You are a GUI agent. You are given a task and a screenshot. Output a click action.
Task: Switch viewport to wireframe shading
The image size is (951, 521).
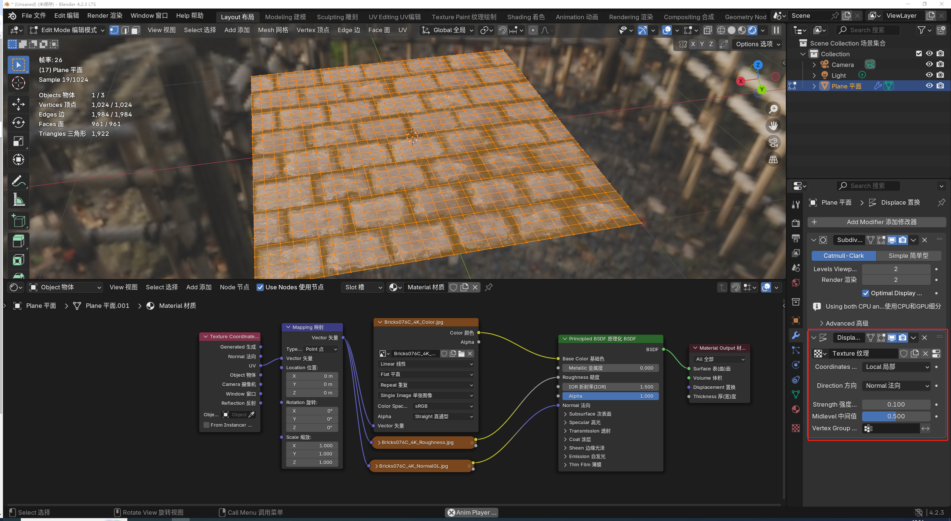click(721, 30)
